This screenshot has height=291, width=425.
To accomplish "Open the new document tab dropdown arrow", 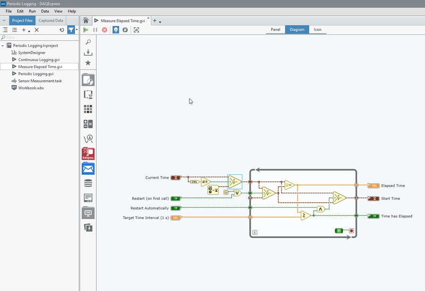I will pos(160,22).
